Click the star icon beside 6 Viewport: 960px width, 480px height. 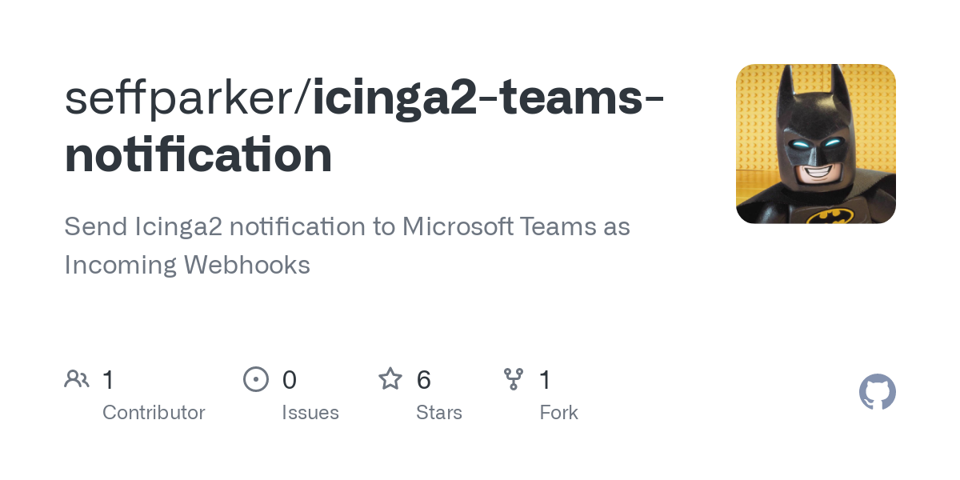pyautogui.click(x=390, y=378)
